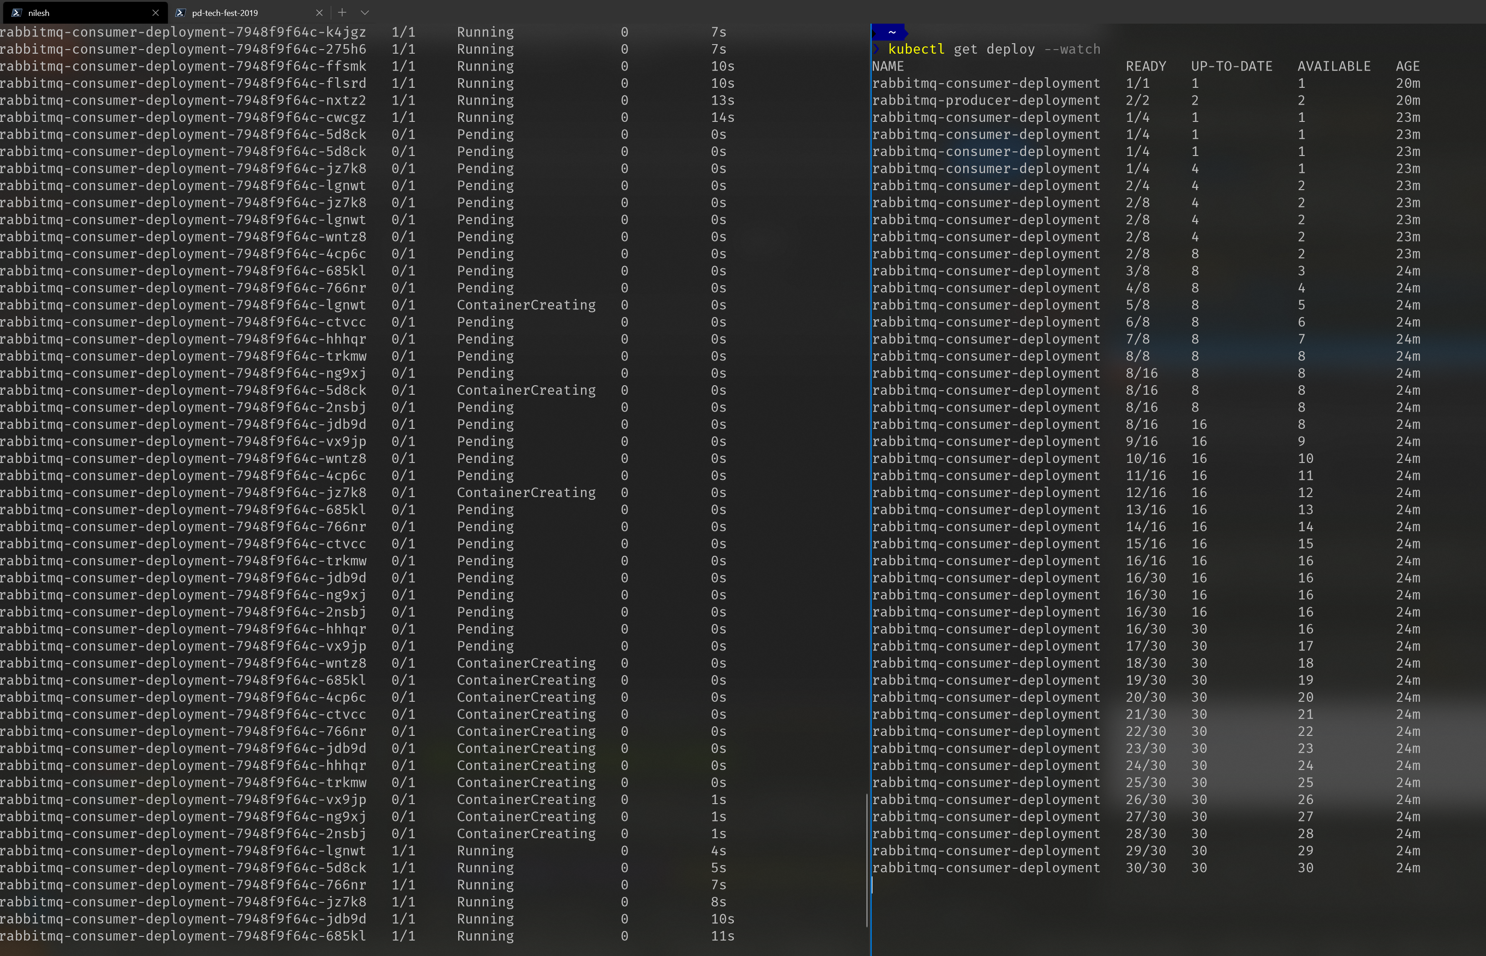The height and width of the screenshot is (956, 1486).
Task: Click the '7/8' READY value
Action: point(1137,339)
